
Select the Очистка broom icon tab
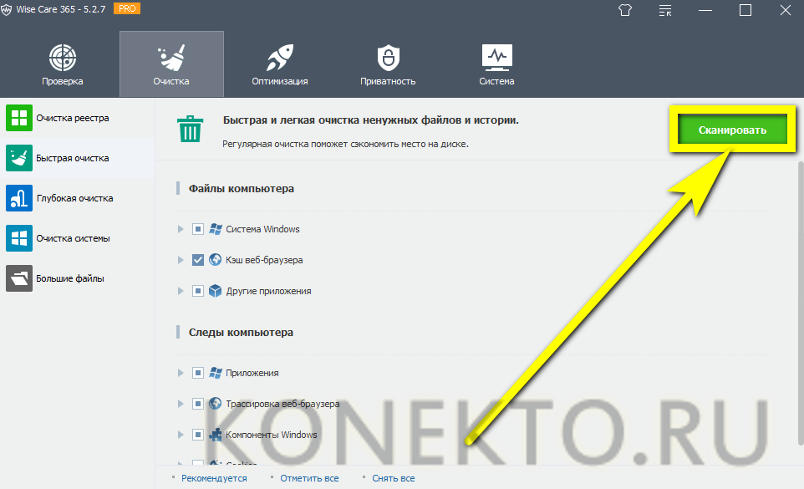pyautogui.click(x=172, y=58)
